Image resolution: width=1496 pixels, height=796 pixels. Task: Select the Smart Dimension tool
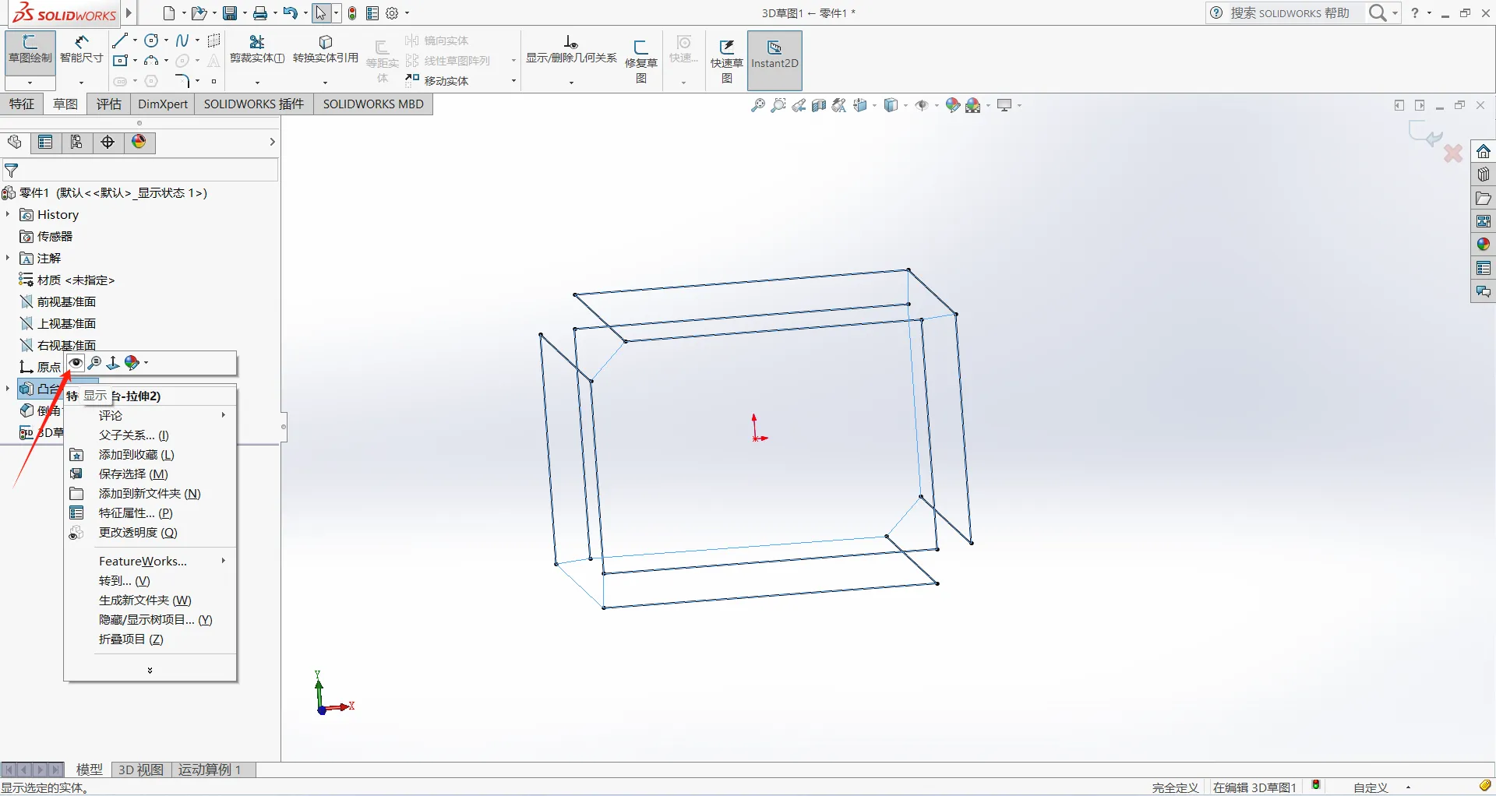click(81, 48)
